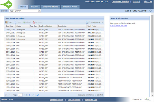Viewport: 154px width, 102px height.
Task: Click the previous page navigation arrow
Action: pos(10,95)
